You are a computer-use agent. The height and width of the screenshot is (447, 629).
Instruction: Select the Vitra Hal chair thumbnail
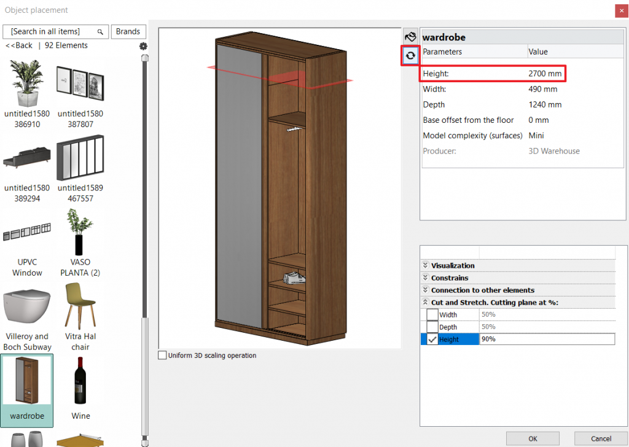pyautogui.click(x=80, y=306)
